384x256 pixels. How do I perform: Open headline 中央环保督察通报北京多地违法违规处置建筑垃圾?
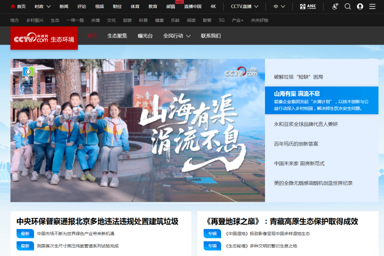(x=97, y=221)
